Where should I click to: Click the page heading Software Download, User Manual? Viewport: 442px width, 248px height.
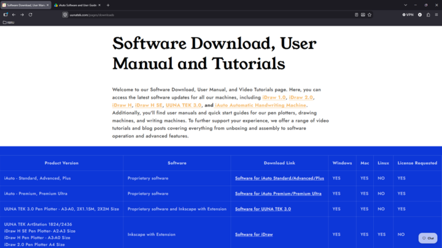click(x=214, y=53)
